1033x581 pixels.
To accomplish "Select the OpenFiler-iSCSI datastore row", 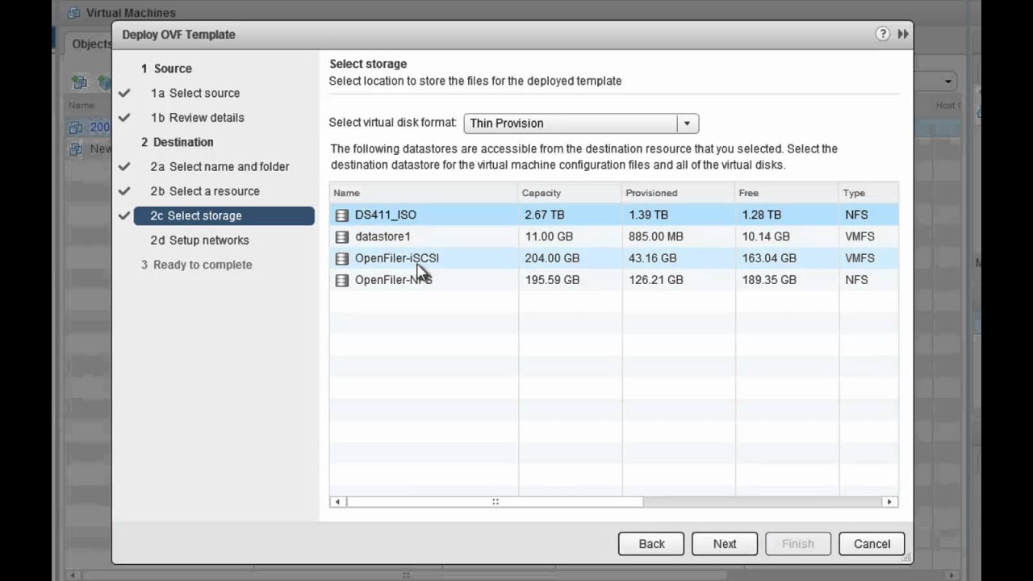I will [614, 258].
